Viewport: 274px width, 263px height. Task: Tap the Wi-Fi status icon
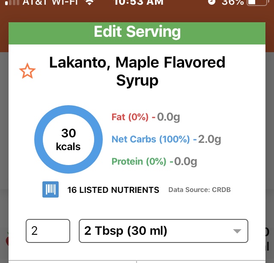tap(89, 2)
